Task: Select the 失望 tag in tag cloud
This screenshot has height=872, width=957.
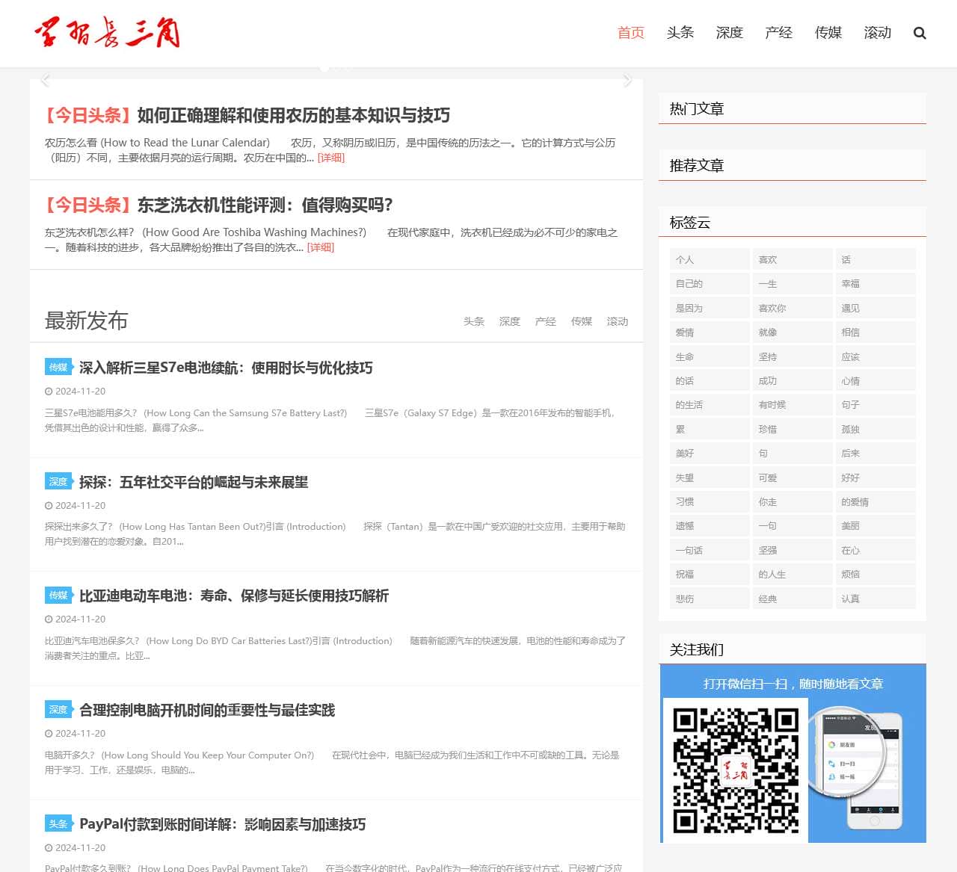Action: [x=710, y=477]
